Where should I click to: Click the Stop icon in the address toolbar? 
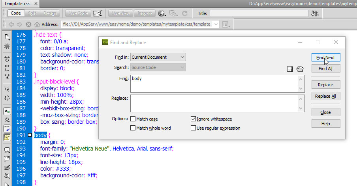[28, 24]
